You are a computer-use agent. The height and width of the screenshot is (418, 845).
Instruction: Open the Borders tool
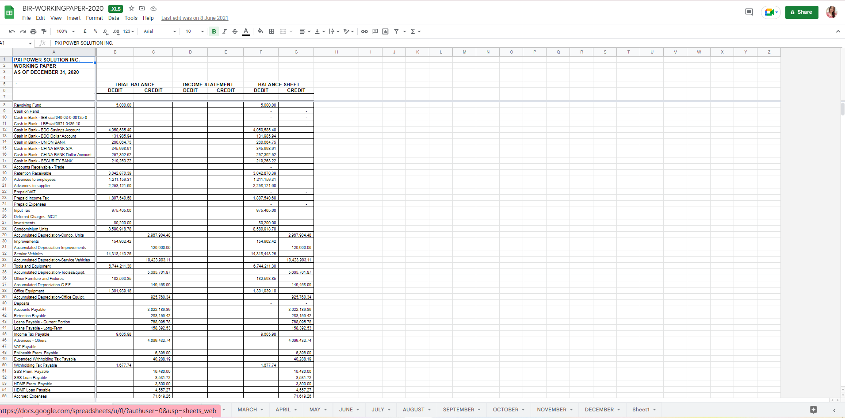[x=271, y=31]
